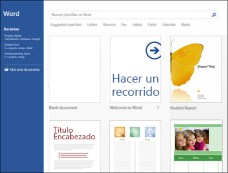
Task: Open recent file Project_status
Action: coord(22,37)
